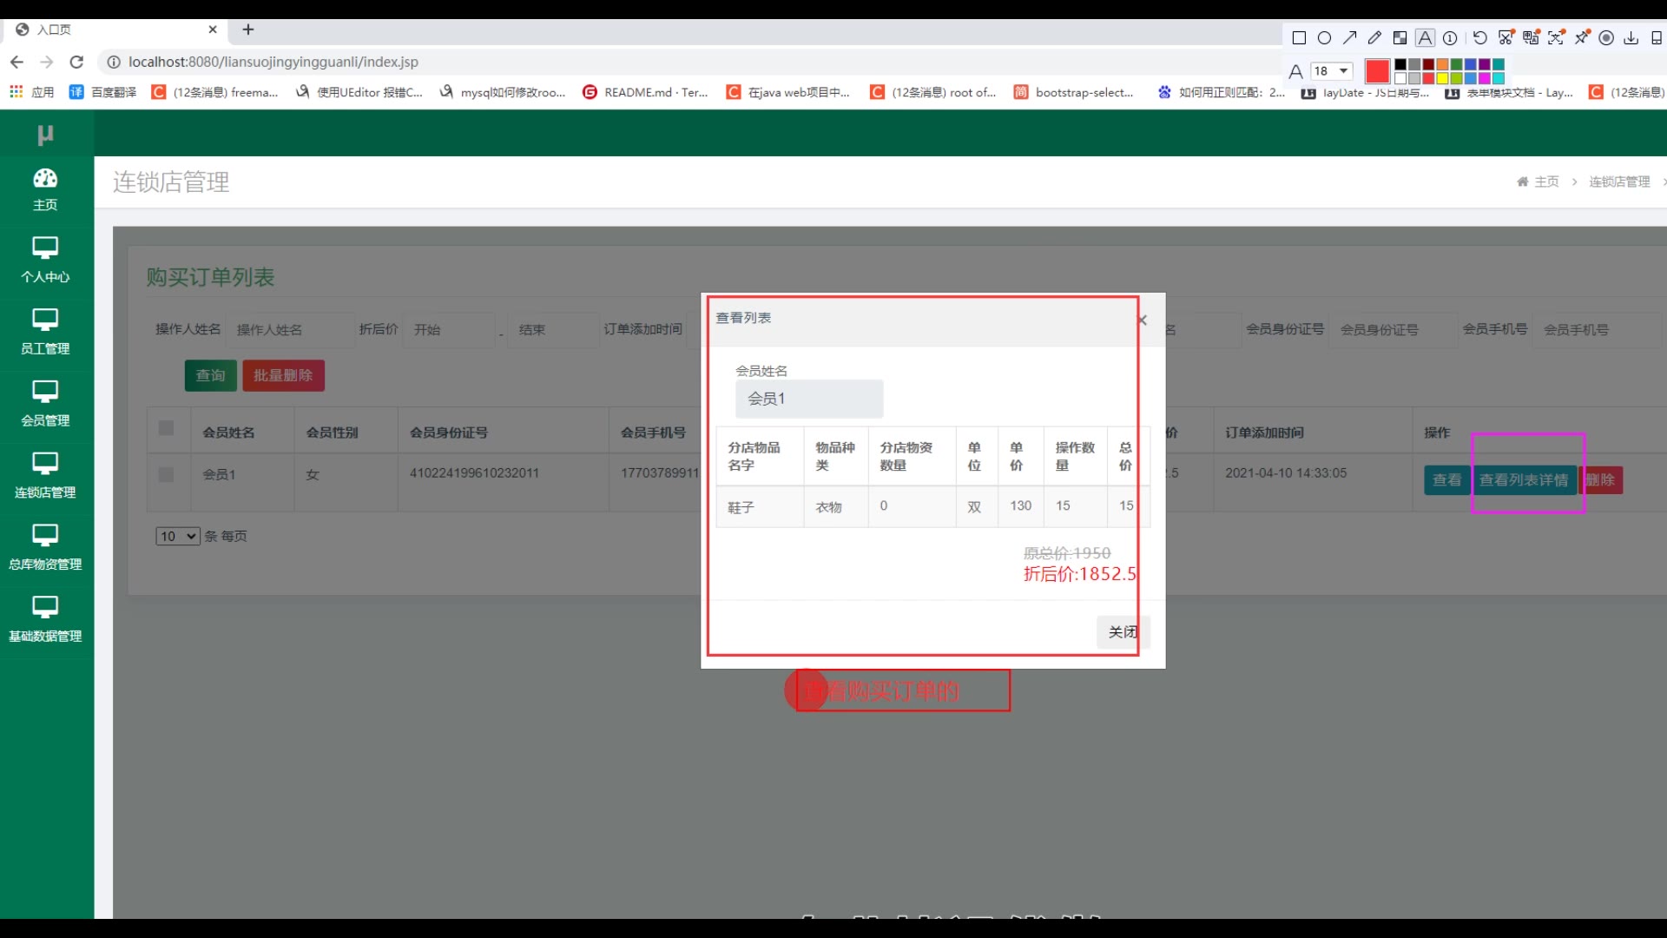This screenshot has height=938, width=1667.
Task: Tick the select-all checkbox in table header
Action: pos(167,428)
